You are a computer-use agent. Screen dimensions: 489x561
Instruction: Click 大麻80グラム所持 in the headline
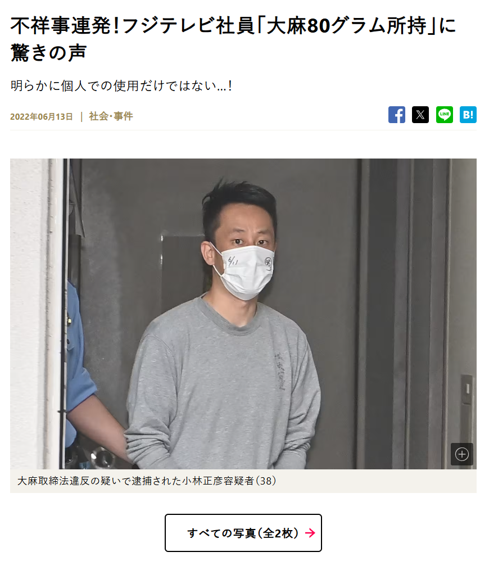(x=346, y=26)
